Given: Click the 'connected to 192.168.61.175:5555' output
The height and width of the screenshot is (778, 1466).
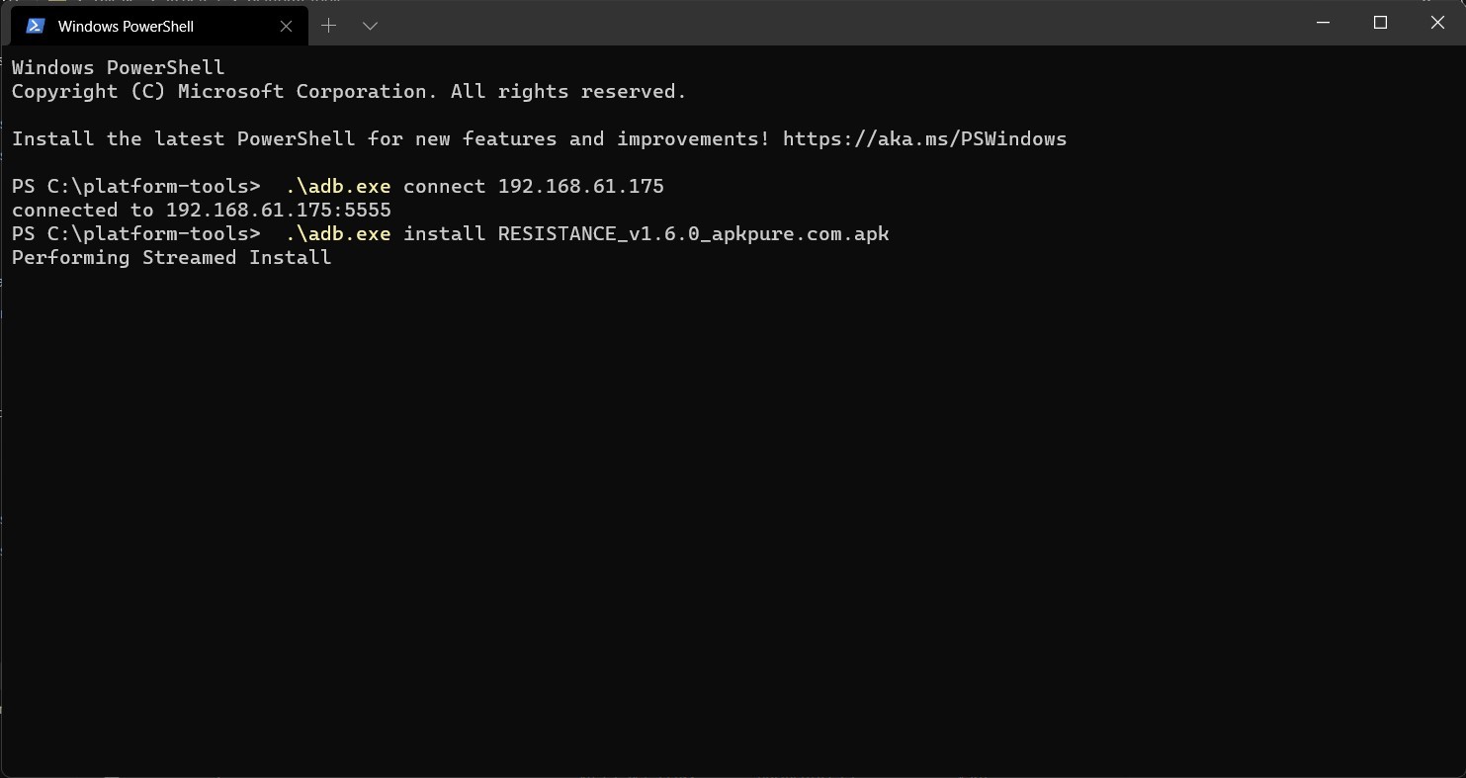Looking at the screenshot, I should pyautogui.click(x=201, y=211).
